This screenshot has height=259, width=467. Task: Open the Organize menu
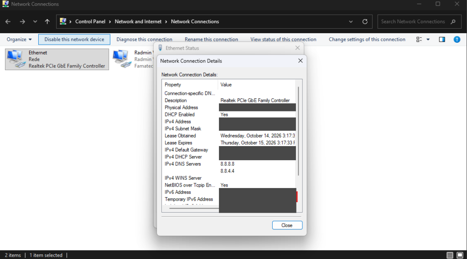tap(19, 39)
